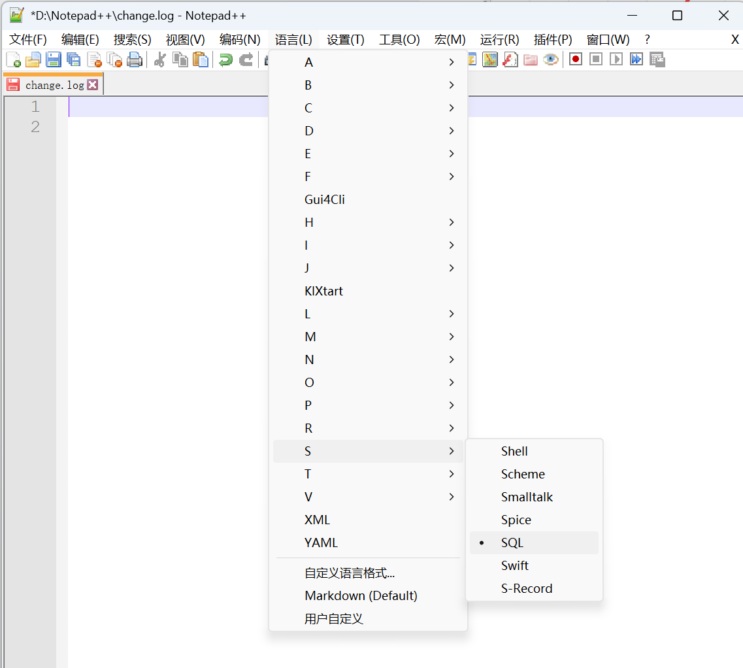Start macro recording with the red record icon
The width and height of the screenshot is (743, 668).
tap(575, 59)
